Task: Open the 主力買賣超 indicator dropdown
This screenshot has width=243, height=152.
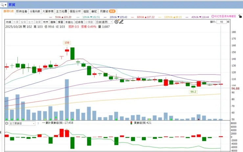Action: tap(22, 124)
